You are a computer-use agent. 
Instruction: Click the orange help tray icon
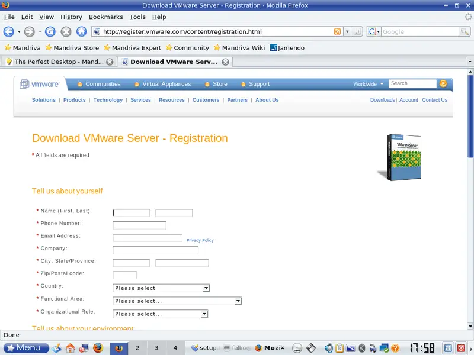click(395, 348)
